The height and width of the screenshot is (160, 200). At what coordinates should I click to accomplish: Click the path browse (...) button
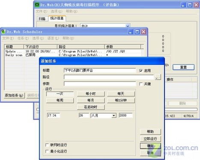(158, 77)
